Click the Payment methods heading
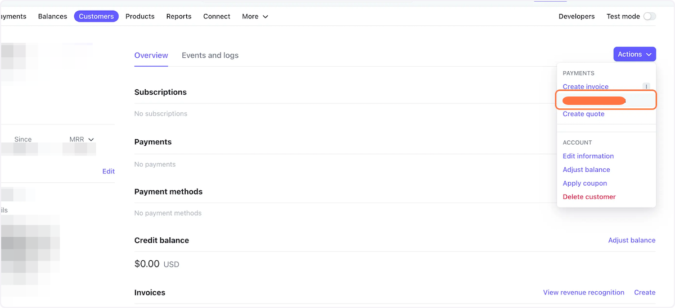The image size is (675, 308). click(168, 191)
